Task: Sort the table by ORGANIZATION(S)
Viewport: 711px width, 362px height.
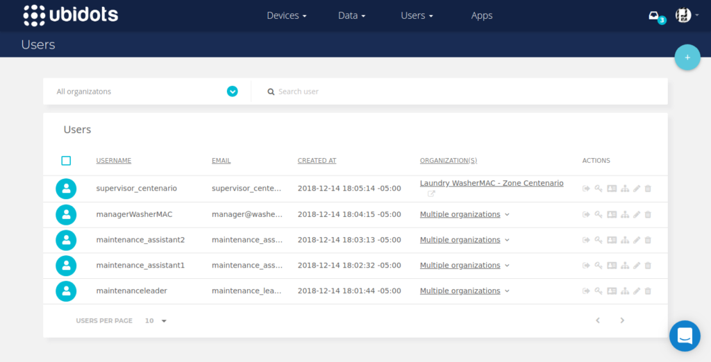Action: click(449, 160)
